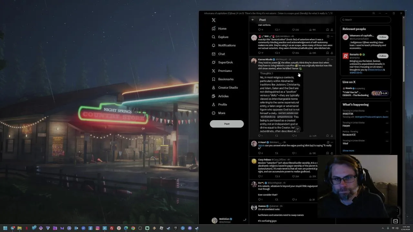
Task: Open Google Chrome from the taskbar
Action: coord(133,228)
